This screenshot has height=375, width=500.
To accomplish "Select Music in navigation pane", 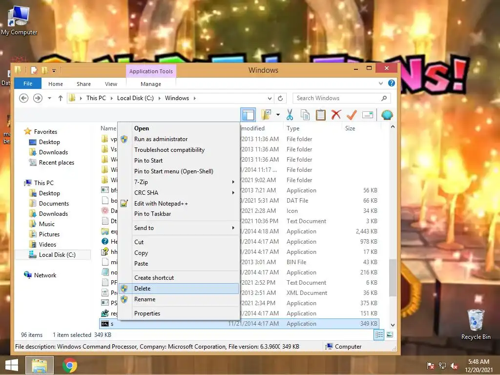I will pos(42,224).
